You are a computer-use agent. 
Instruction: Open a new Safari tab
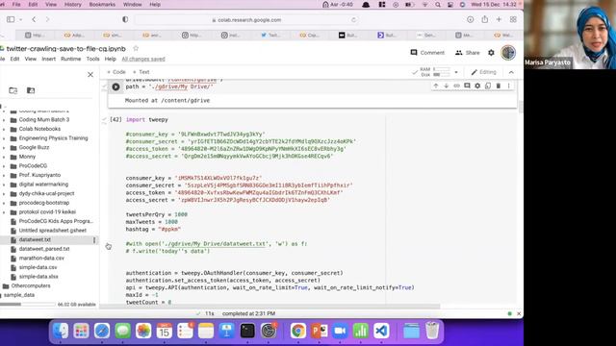pyautogui.click(x=499, y=19)
